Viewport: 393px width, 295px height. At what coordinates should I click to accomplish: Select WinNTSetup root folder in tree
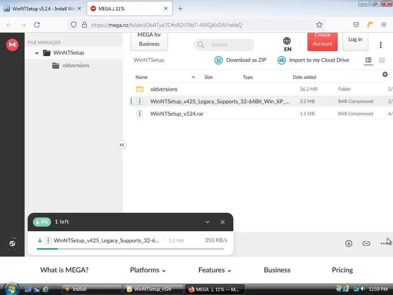click(x=68, y=53)
